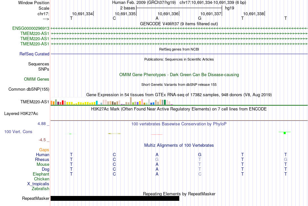
Task: Click the Dog alignment row label
Action: coord(45,169)
